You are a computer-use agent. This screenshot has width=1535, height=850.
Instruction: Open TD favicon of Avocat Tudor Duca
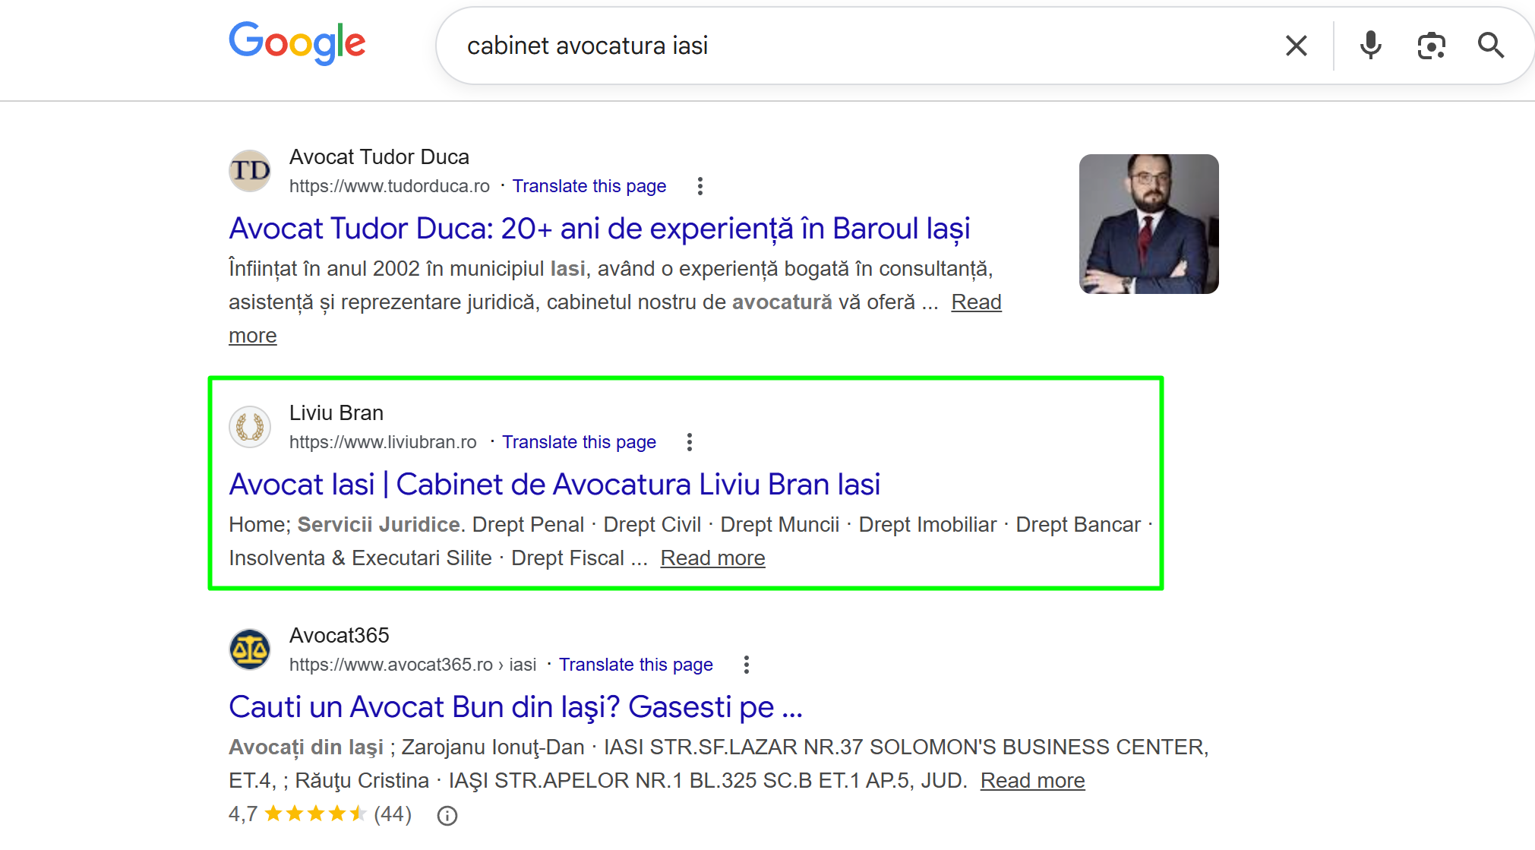pyautogui.click(x=250, y=171)
